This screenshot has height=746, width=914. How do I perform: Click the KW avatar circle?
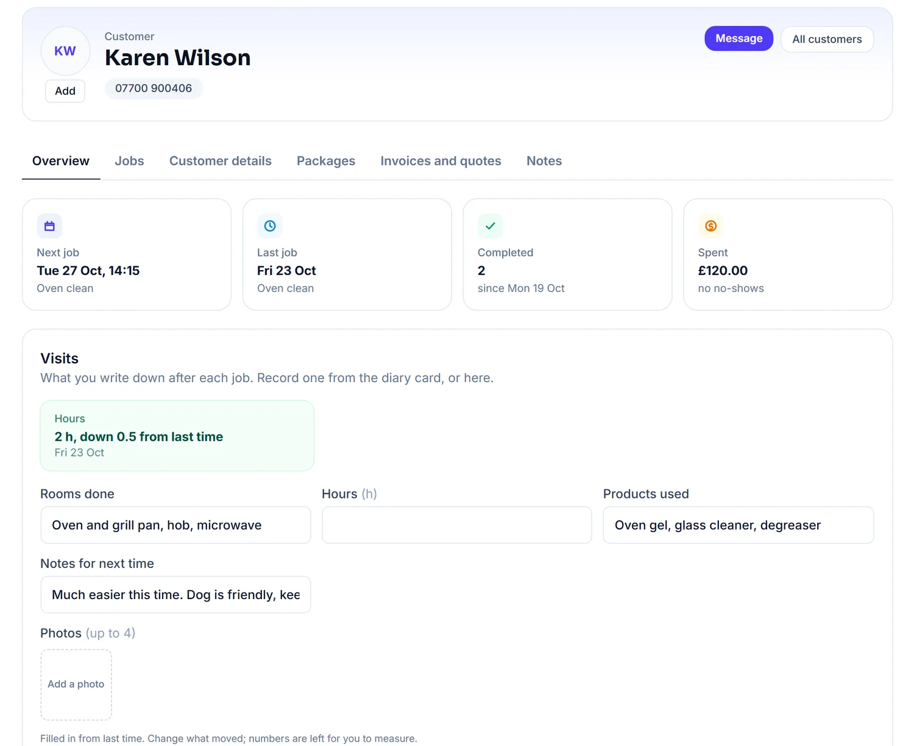coord(65,51)
